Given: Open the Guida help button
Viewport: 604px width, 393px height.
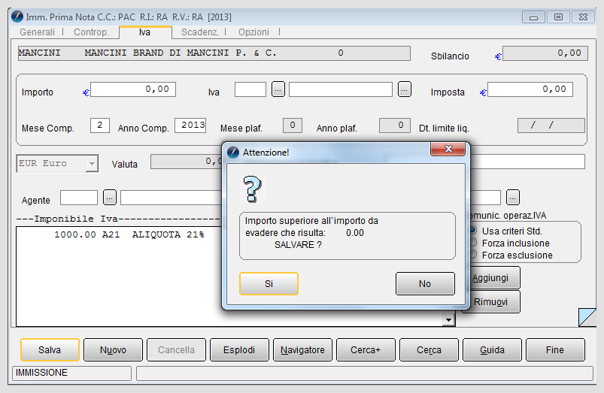Looking at the screenshot, I should click(492, 350).
